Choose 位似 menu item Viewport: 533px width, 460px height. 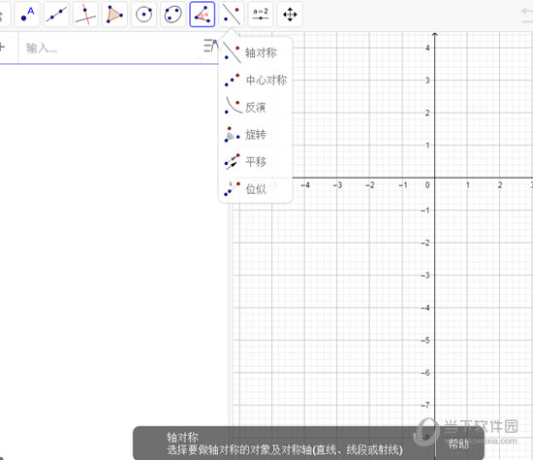(255, 188)
